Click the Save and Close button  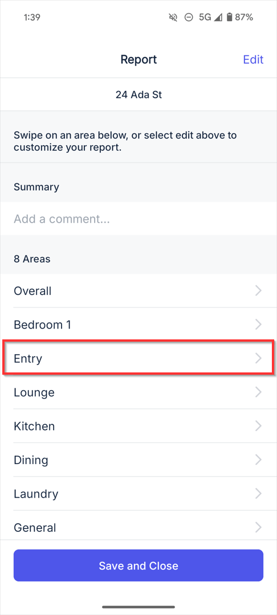point(138,565)
